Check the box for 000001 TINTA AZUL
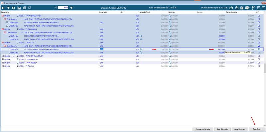 pyautogui.click(x=259, y=66)
